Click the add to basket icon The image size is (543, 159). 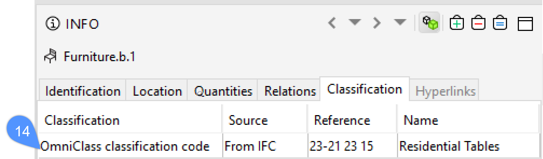(457, 23)
